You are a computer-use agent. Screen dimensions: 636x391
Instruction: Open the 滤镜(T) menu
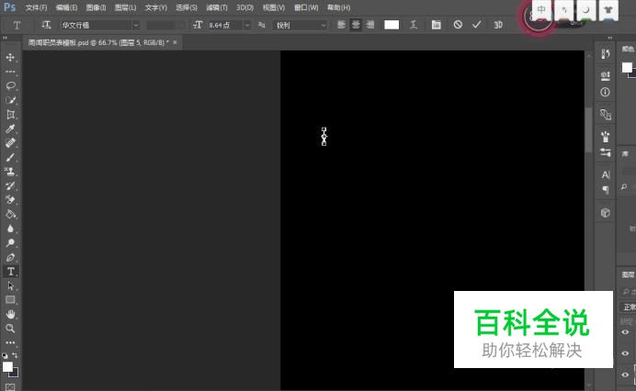point(217,7)
